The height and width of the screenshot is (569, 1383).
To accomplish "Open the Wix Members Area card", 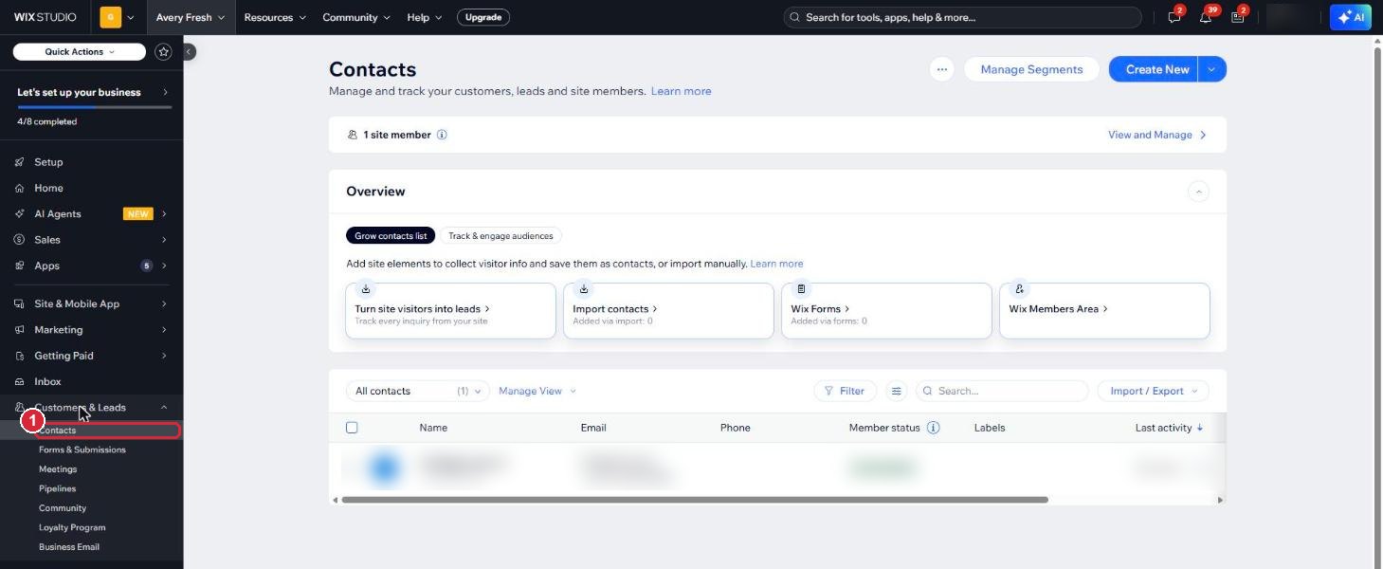I will pos(1104,310).
